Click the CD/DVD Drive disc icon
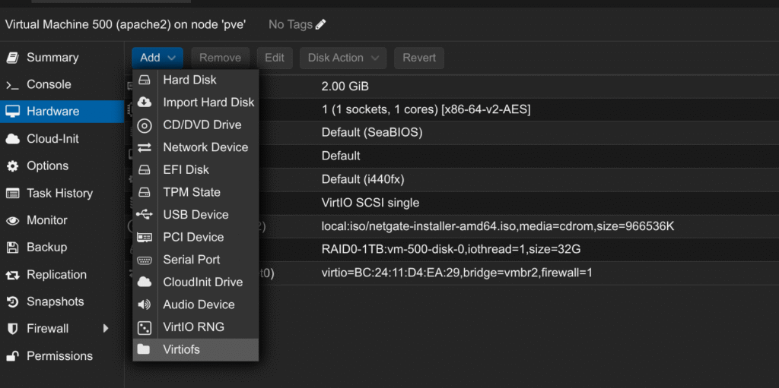The image size is (779, 388). coord(145,125)
